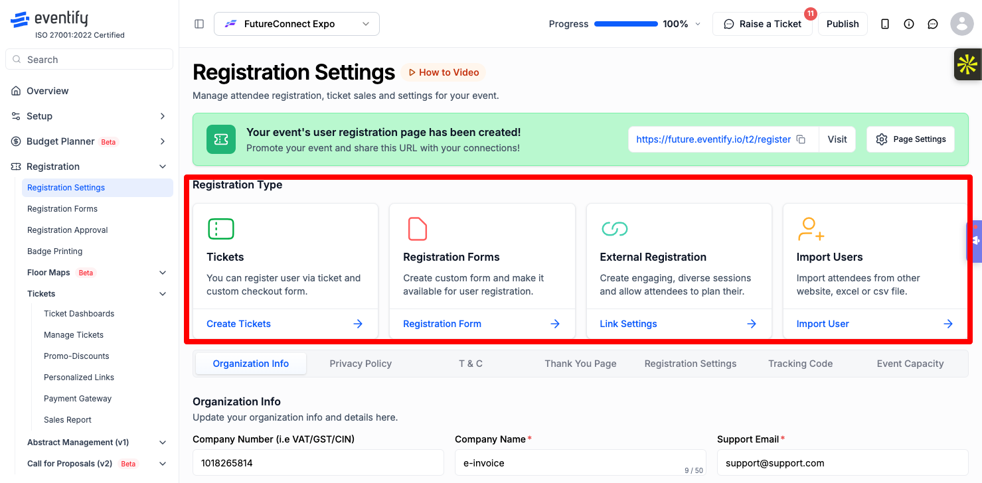The width and height of the screenshot is (982, 483).
Task: Click the arrow next to Create Tickets
Action: tap(358, 324)
